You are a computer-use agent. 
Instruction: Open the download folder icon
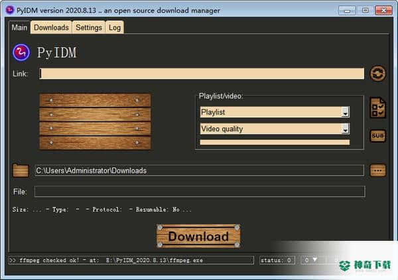[x=21, y=170]
